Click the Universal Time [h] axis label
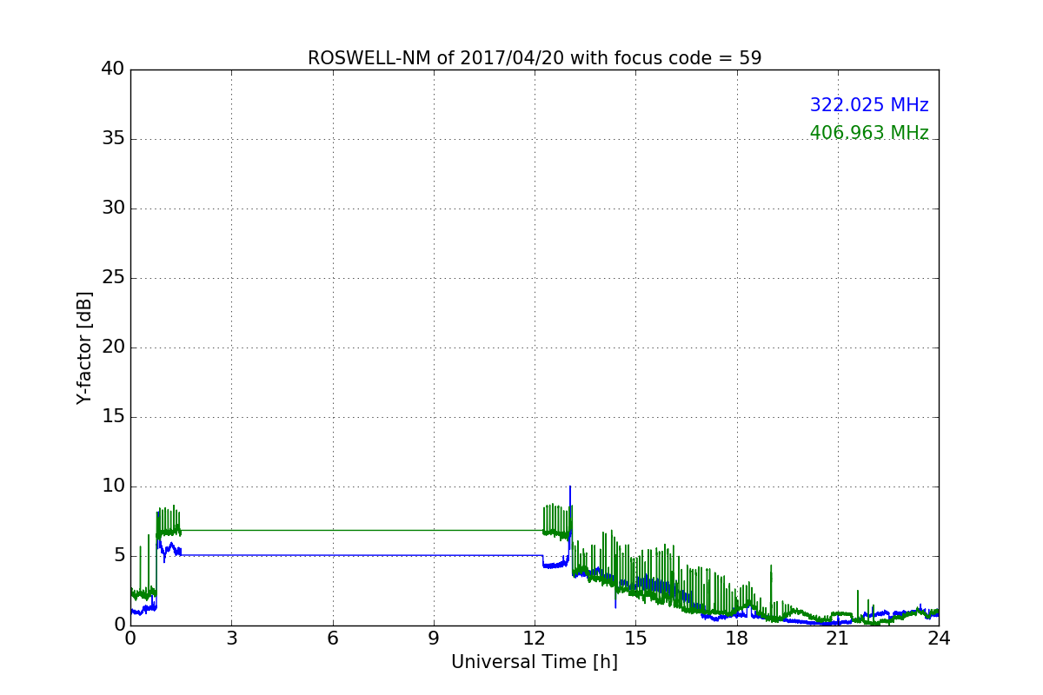Viewport: 1043px width, 695px height. [535, 662]
